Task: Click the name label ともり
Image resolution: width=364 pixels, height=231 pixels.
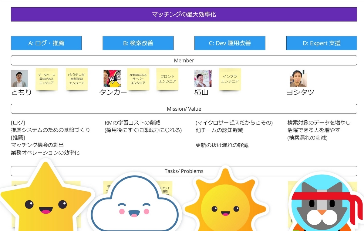Action: (x=22, y=92)
